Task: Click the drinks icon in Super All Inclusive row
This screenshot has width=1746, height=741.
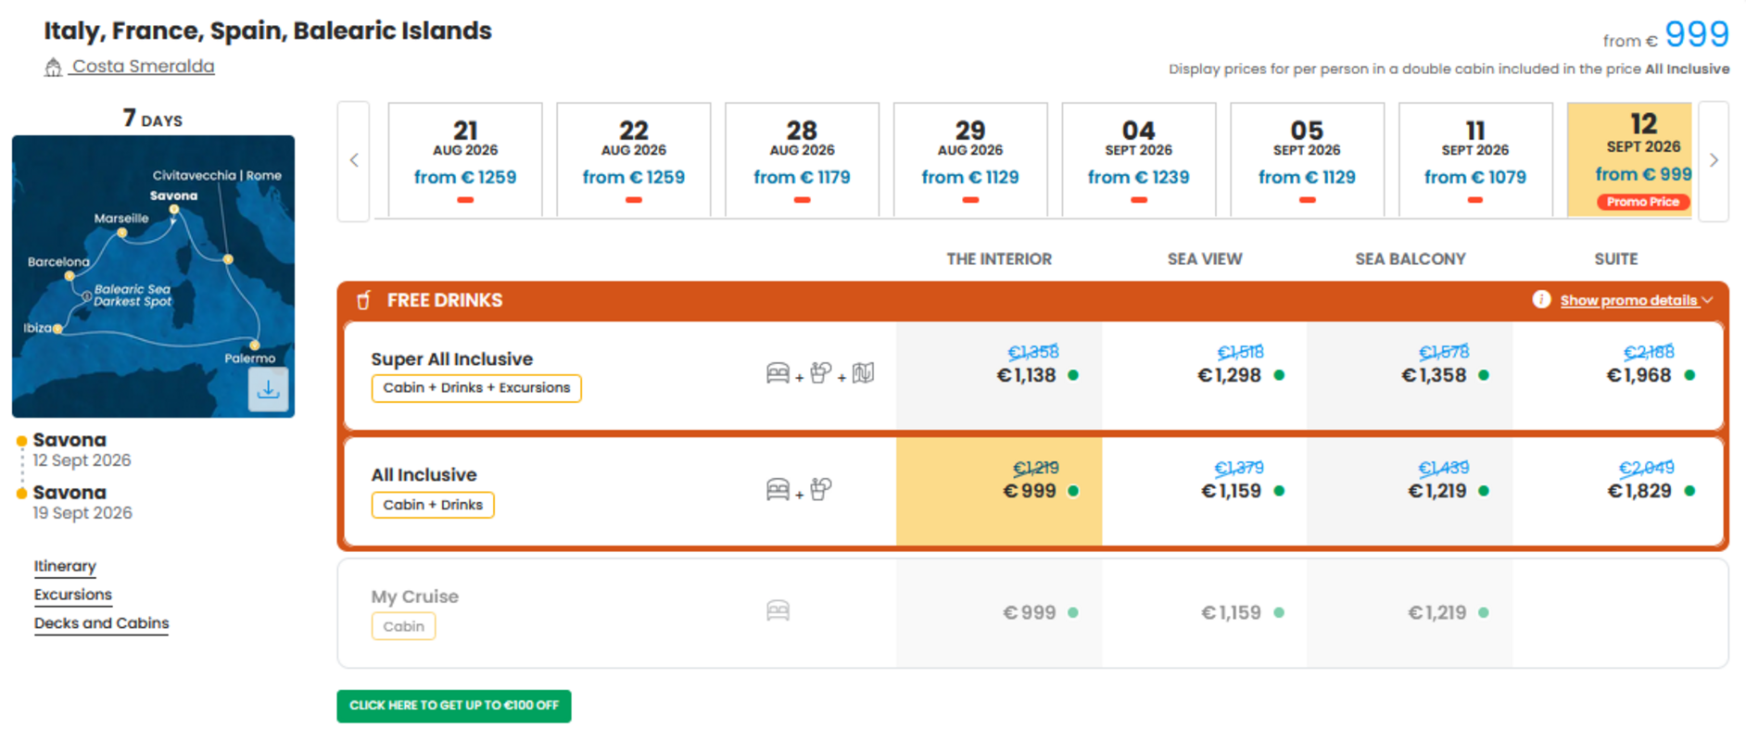Action: [820, 373]
